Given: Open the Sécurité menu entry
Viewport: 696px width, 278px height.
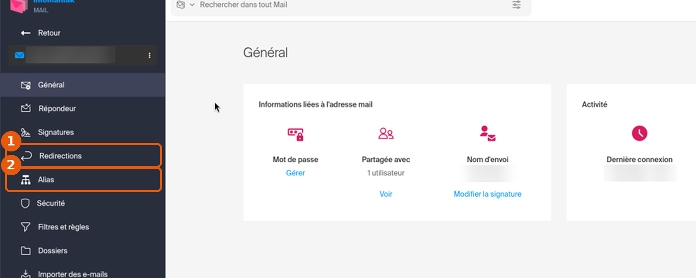Looking at the screenshot, I should click(x=83, y=204).
